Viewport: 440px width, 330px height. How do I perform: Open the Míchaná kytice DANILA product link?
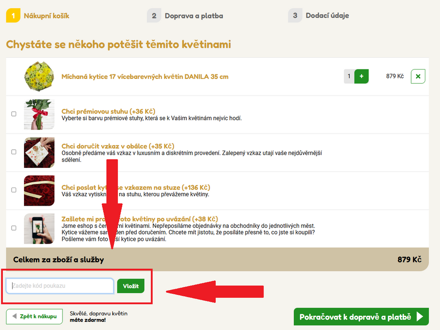145,76
